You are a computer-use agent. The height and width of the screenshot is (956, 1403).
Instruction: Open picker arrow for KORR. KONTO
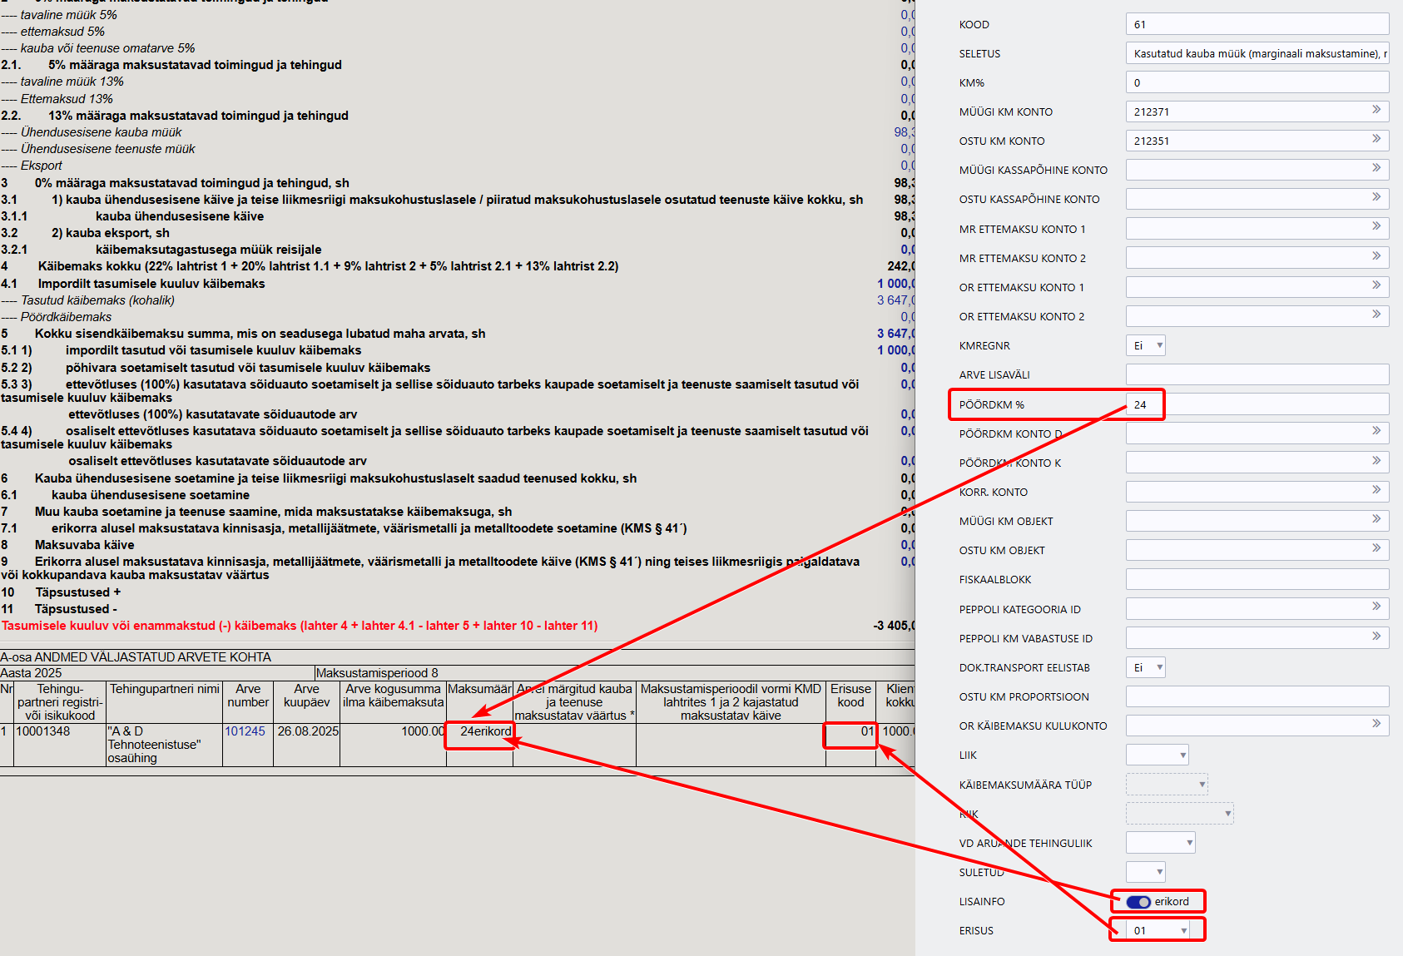[x=1376, y=490]
